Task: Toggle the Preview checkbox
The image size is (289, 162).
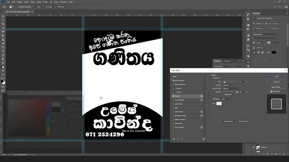Action: click(271, 91)
